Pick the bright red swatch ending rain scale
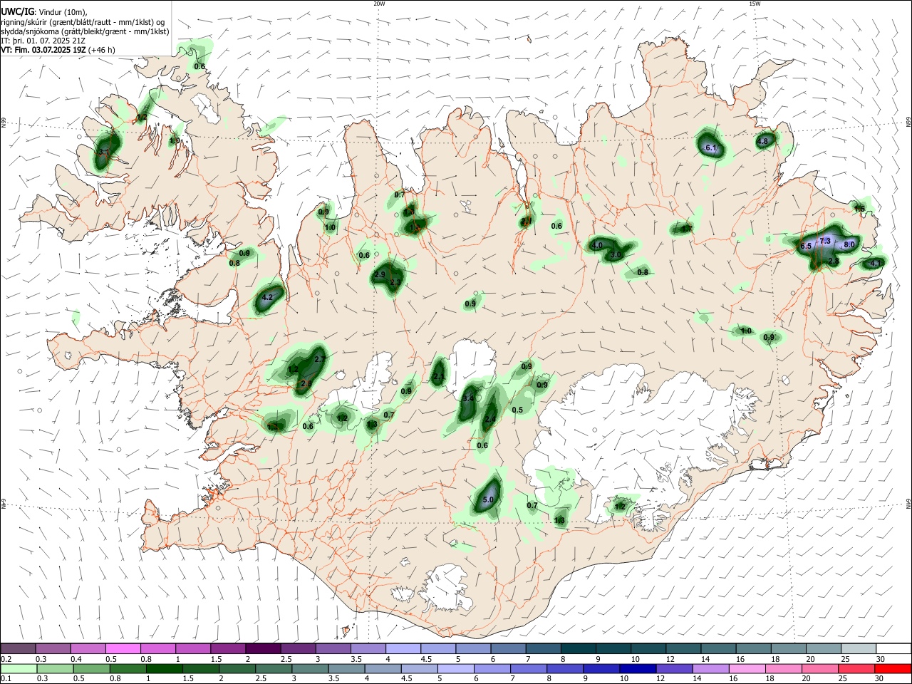This screenshot has height=684, width=912. coord(892,668)
